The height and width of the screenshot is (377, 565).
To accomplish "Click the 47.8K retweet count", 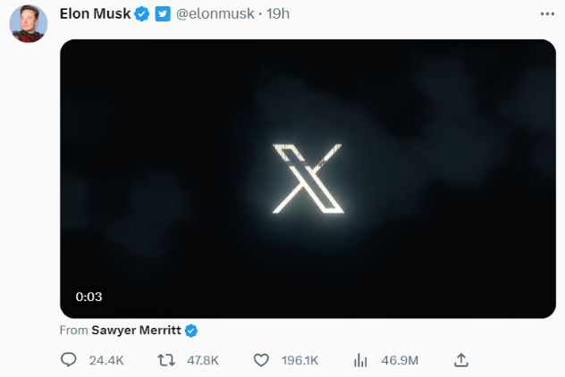I will (x=201, y=361).
